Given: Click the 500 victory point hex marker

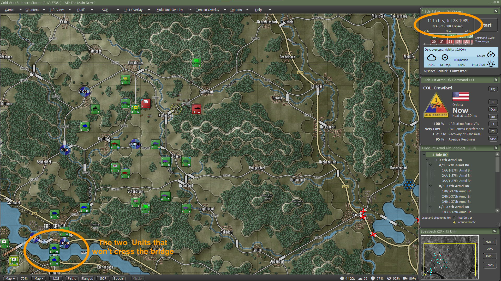Looking at the screenshot, I should [64, 150].
